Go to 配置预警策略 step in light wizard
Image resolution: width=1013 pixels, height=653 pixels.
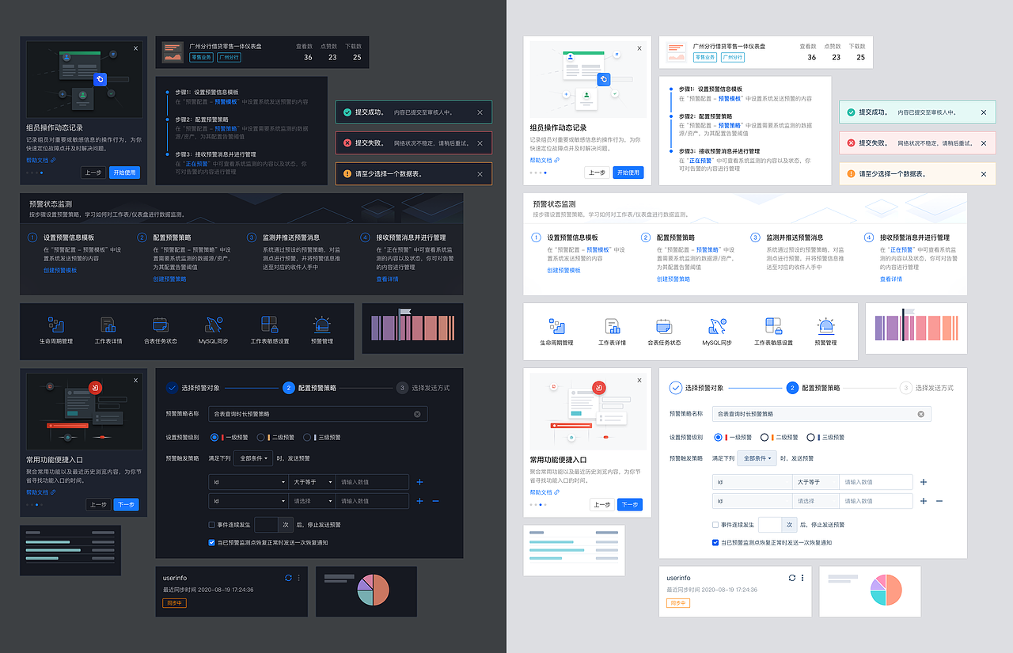813,388
